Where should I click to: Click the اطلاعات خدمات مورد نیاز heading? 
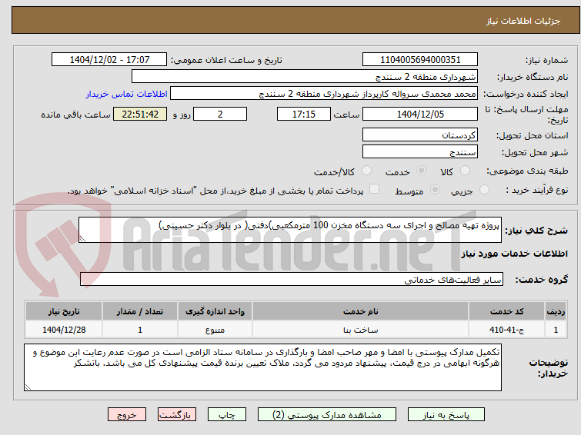tap(514, 254)
